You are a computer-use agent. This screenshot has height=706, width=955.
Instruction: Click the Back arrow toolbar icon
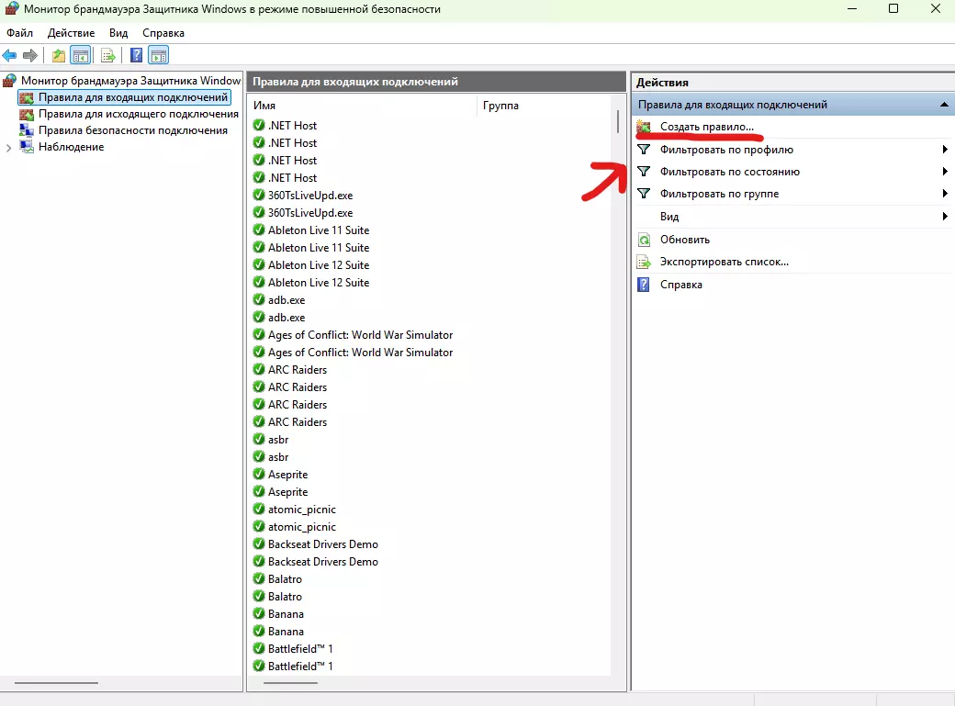[x=10, y=56]
